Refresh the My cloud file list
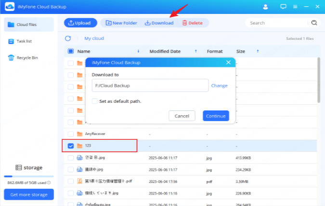 point(68,38)
